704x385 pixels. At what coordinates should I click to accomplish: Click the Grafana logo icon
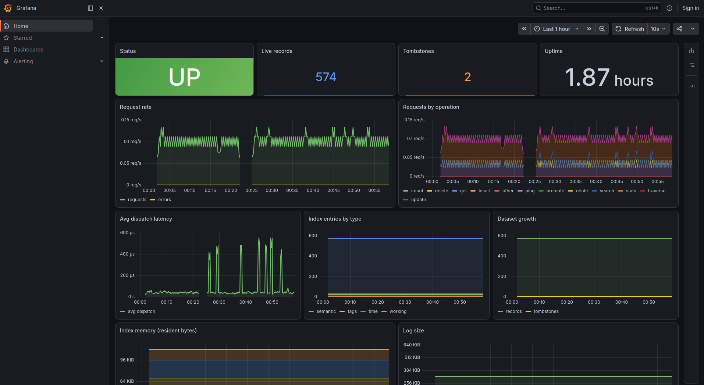coord(8,8)
